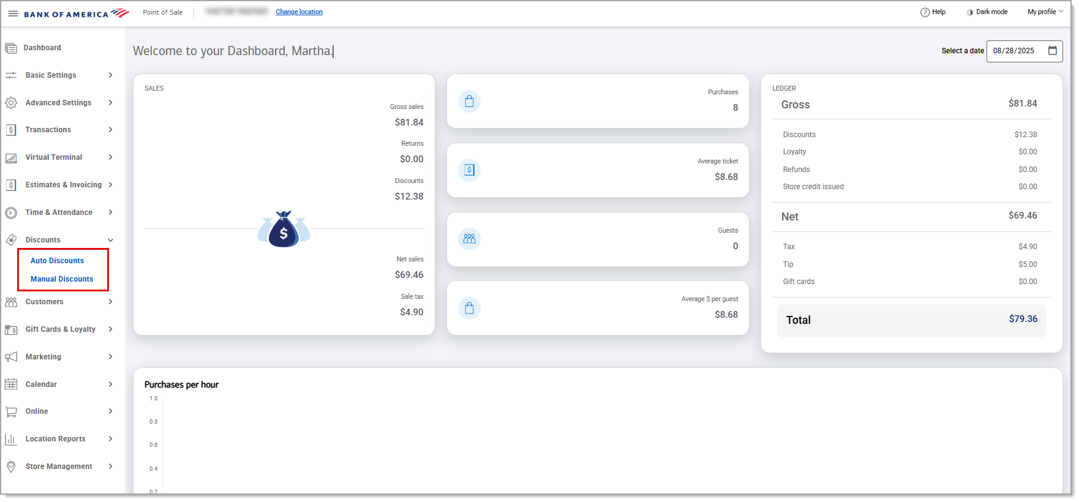1079x502 pixels.
Task: Select the Location Reports menu label
Action: pos(56,439)
